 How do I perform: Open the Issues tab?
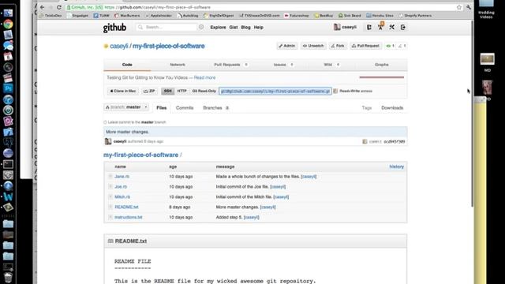(283, 65)
